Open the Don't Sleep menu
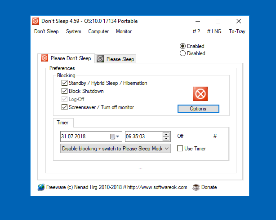Viewport: 276px width, 220px height. 46,31
